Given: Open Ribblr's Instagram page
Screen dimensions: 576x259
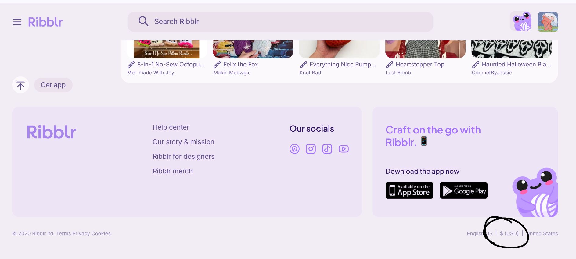Looking at the screenshot, I should click(x=311, y=149).
